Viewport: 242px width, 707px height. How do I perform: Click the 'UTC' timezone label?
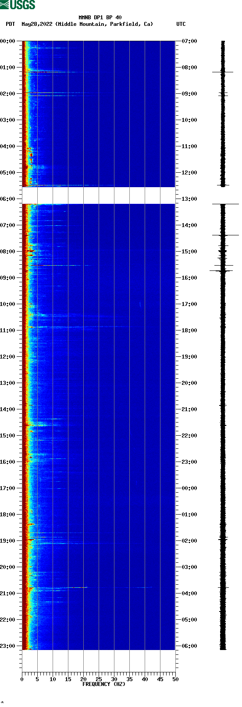[181, 24]
